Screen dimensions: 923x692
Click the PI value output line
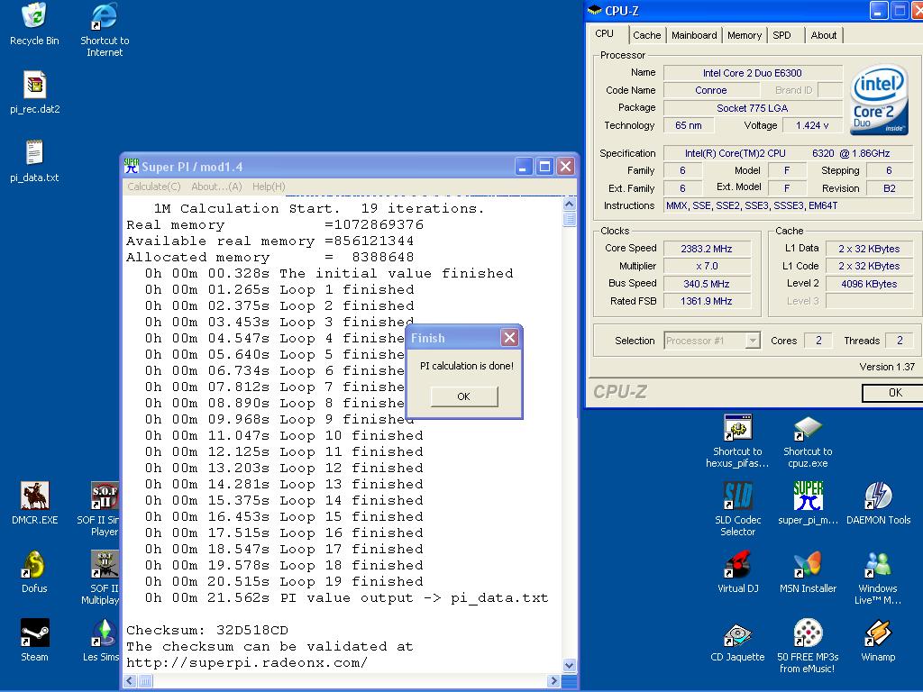347,598
